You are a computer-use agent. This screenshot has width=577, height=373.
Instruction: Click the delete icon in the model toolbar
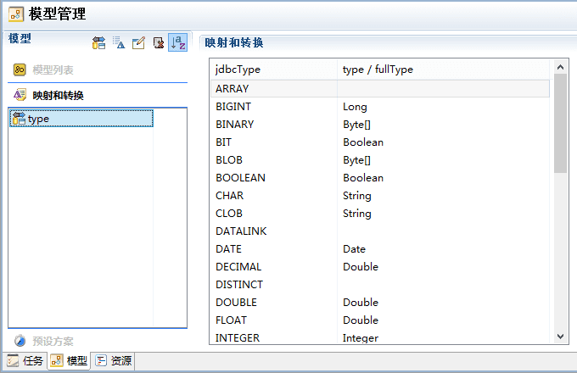click(x=158, y=43)
